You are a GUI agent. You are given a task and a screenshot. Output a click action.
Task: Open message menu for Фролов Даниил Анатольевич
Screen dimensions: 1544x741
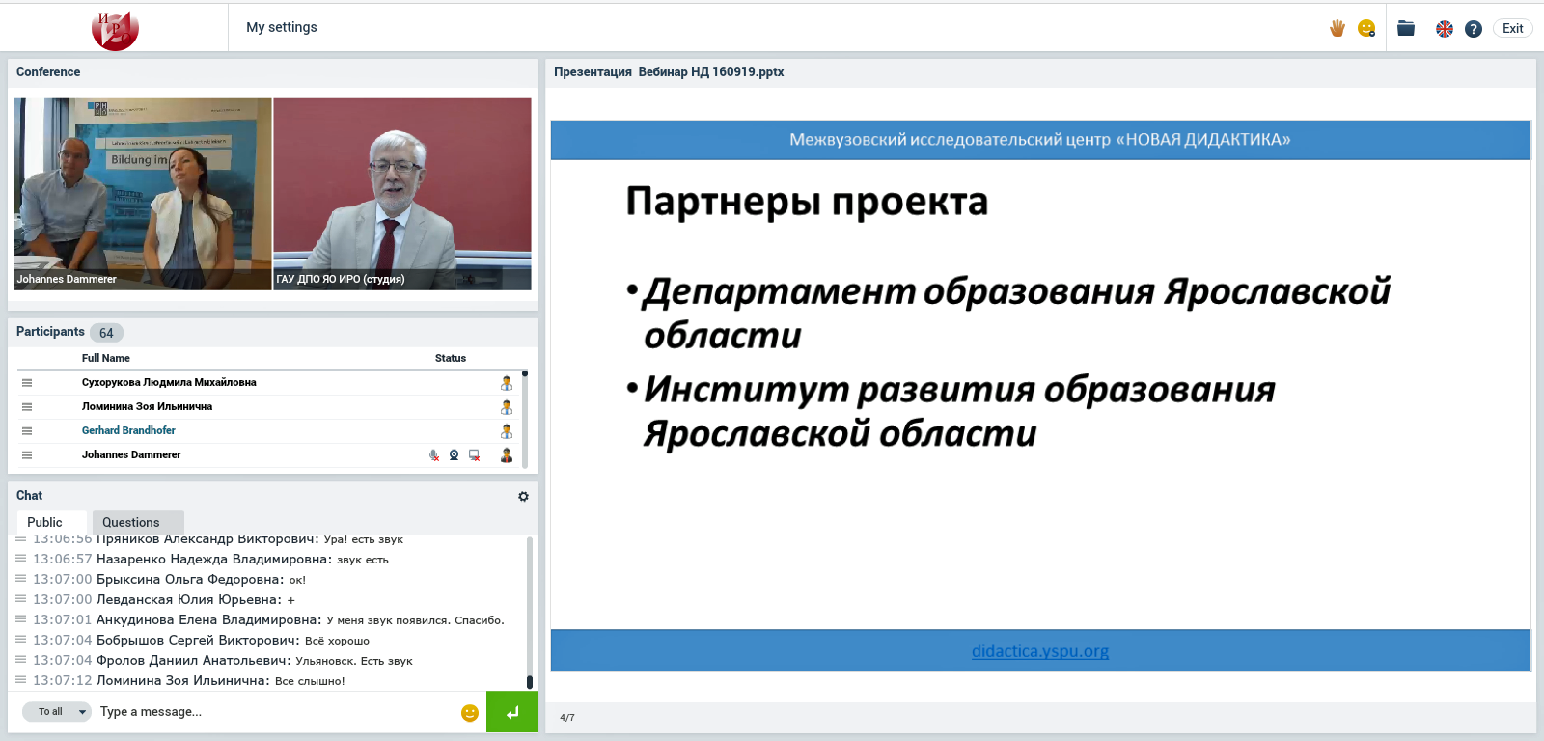[x=21, y=660]
